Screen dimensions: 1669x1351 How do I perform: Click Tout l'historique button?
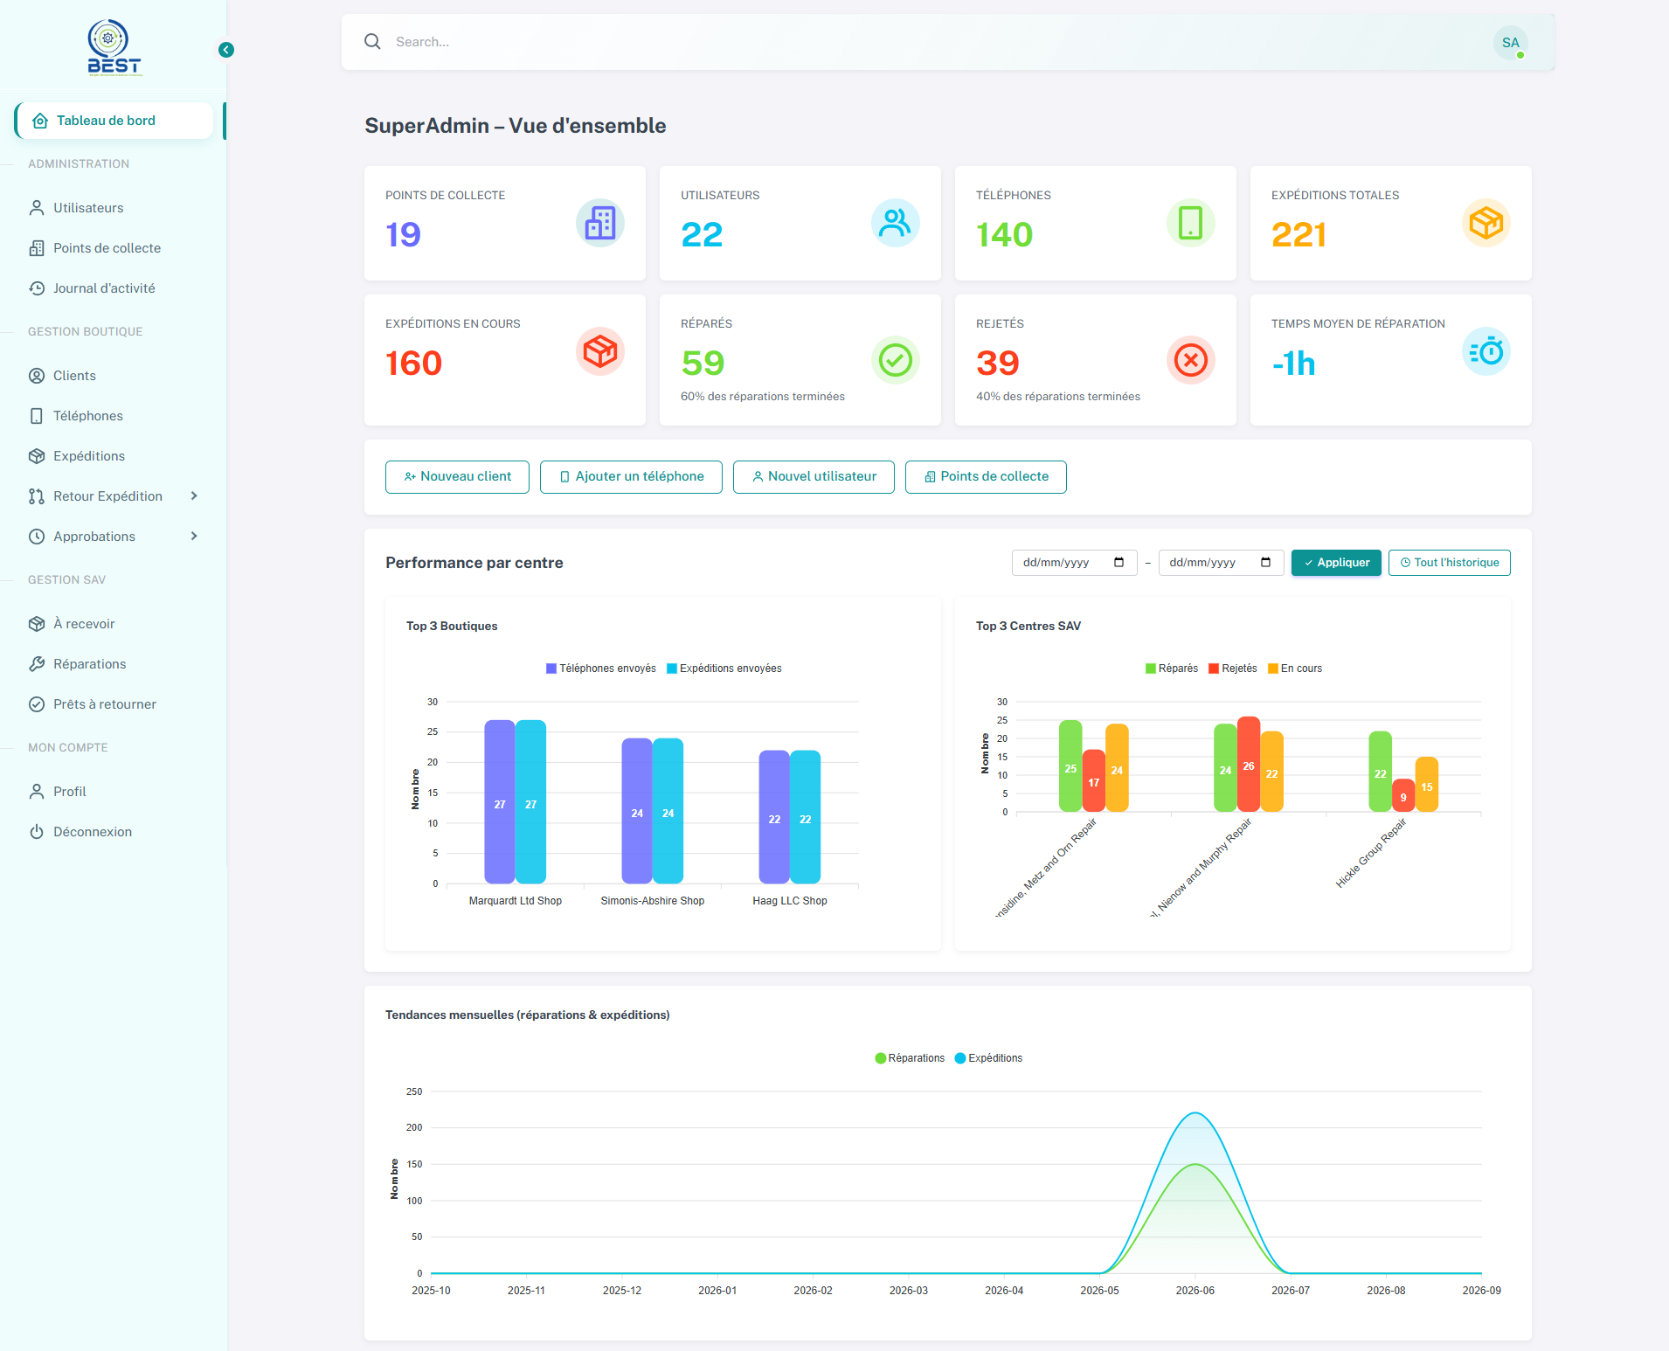(x=1450, y=563)
